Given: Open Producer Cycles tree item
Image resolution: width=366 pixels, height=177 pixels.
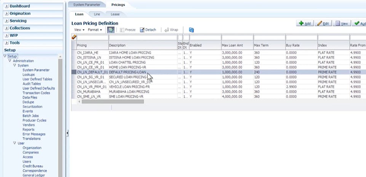Looking at the screenshot, I should coord(34,120).
